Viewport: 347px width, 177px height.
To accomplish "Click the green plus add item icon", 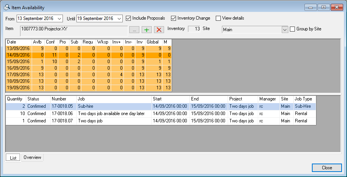I will [x=147, y=30].
